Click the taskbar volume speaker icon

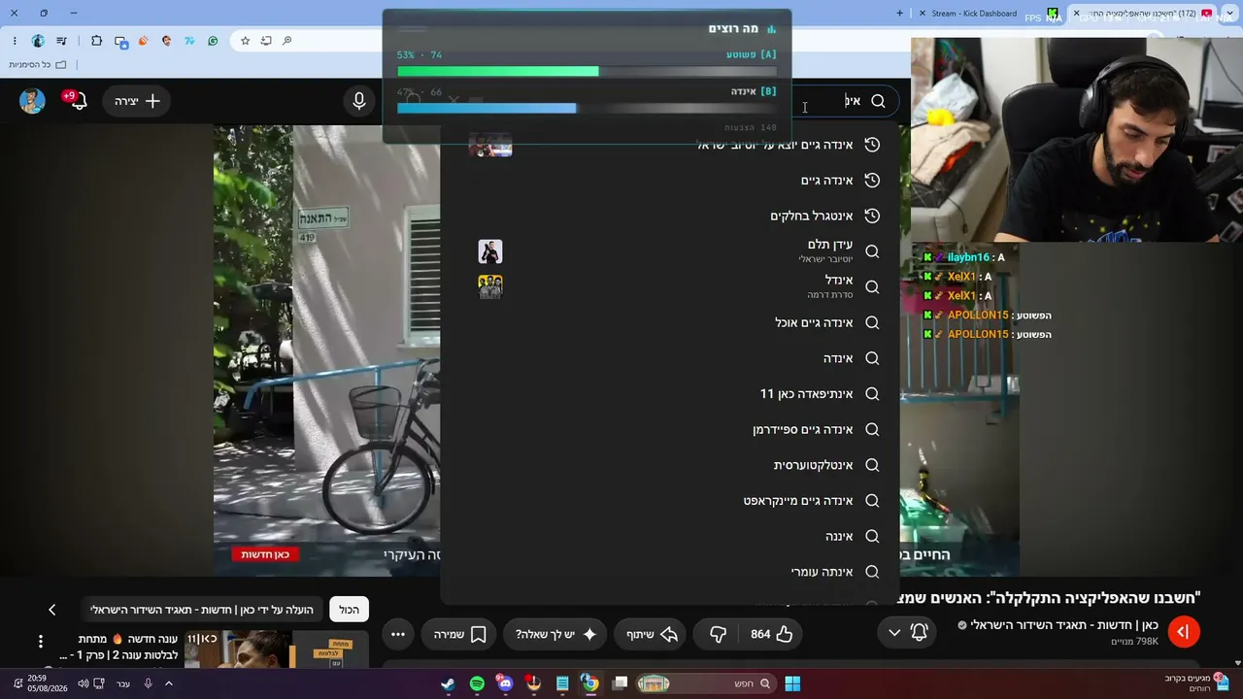click(x=84, y=683)
